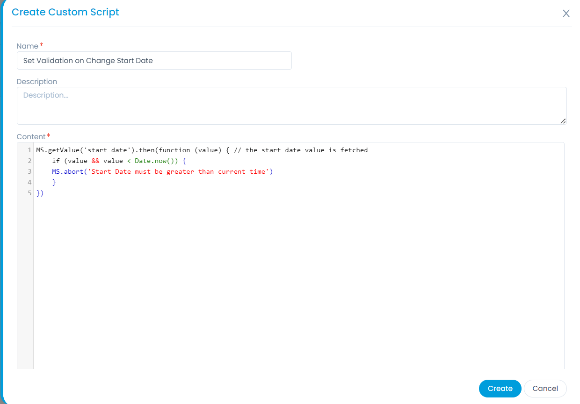Click the resize grip on Description box

563,122
